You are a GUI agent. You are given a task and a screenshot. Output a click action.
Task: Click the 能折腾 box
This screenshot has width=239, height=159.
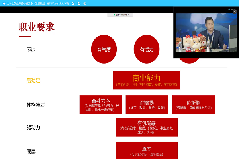pyautogui.click(x=194, y=105)
